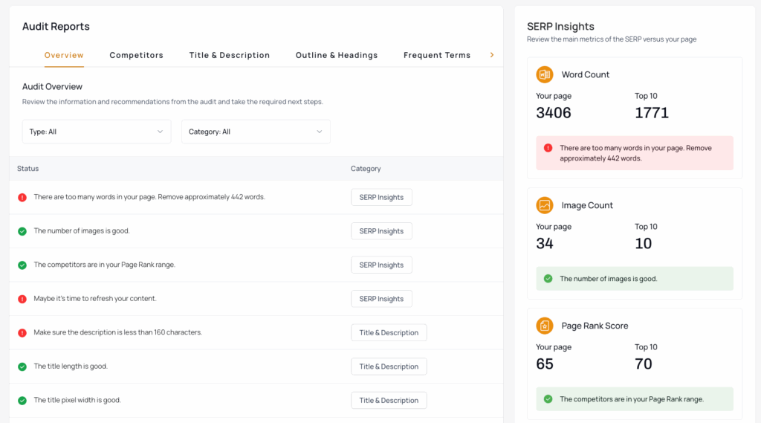
Task: Open the Title & Description tab
Action: pos(229,55)
